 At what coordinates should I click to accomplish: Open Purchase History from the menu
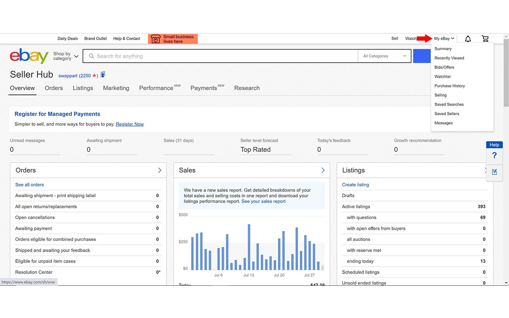[x=450, y=86]
